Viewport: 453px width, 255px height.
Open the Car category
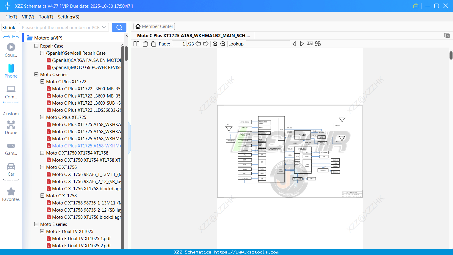(x=11, y=169)
